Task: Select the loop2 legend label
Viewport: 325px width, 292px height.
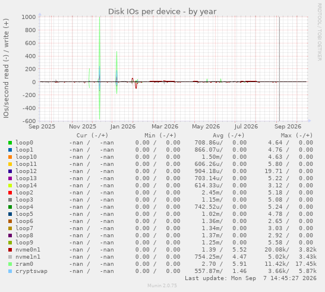Action: (x=24, y=193)
